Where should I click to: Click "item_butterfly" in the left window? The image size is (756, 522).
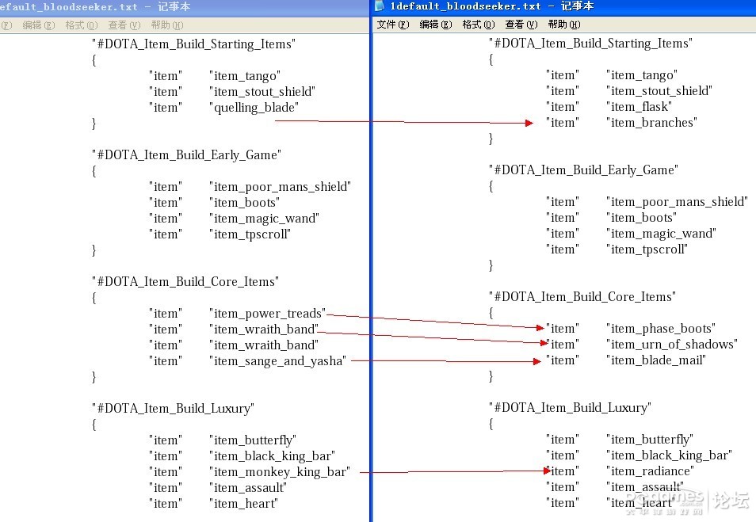[x=253, y=440]
